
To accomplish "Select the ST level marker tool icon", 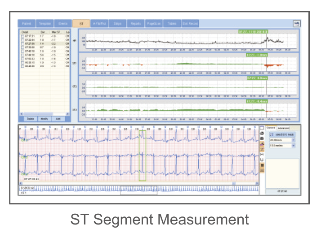I will pyautogui.click(x=262, y=160).
